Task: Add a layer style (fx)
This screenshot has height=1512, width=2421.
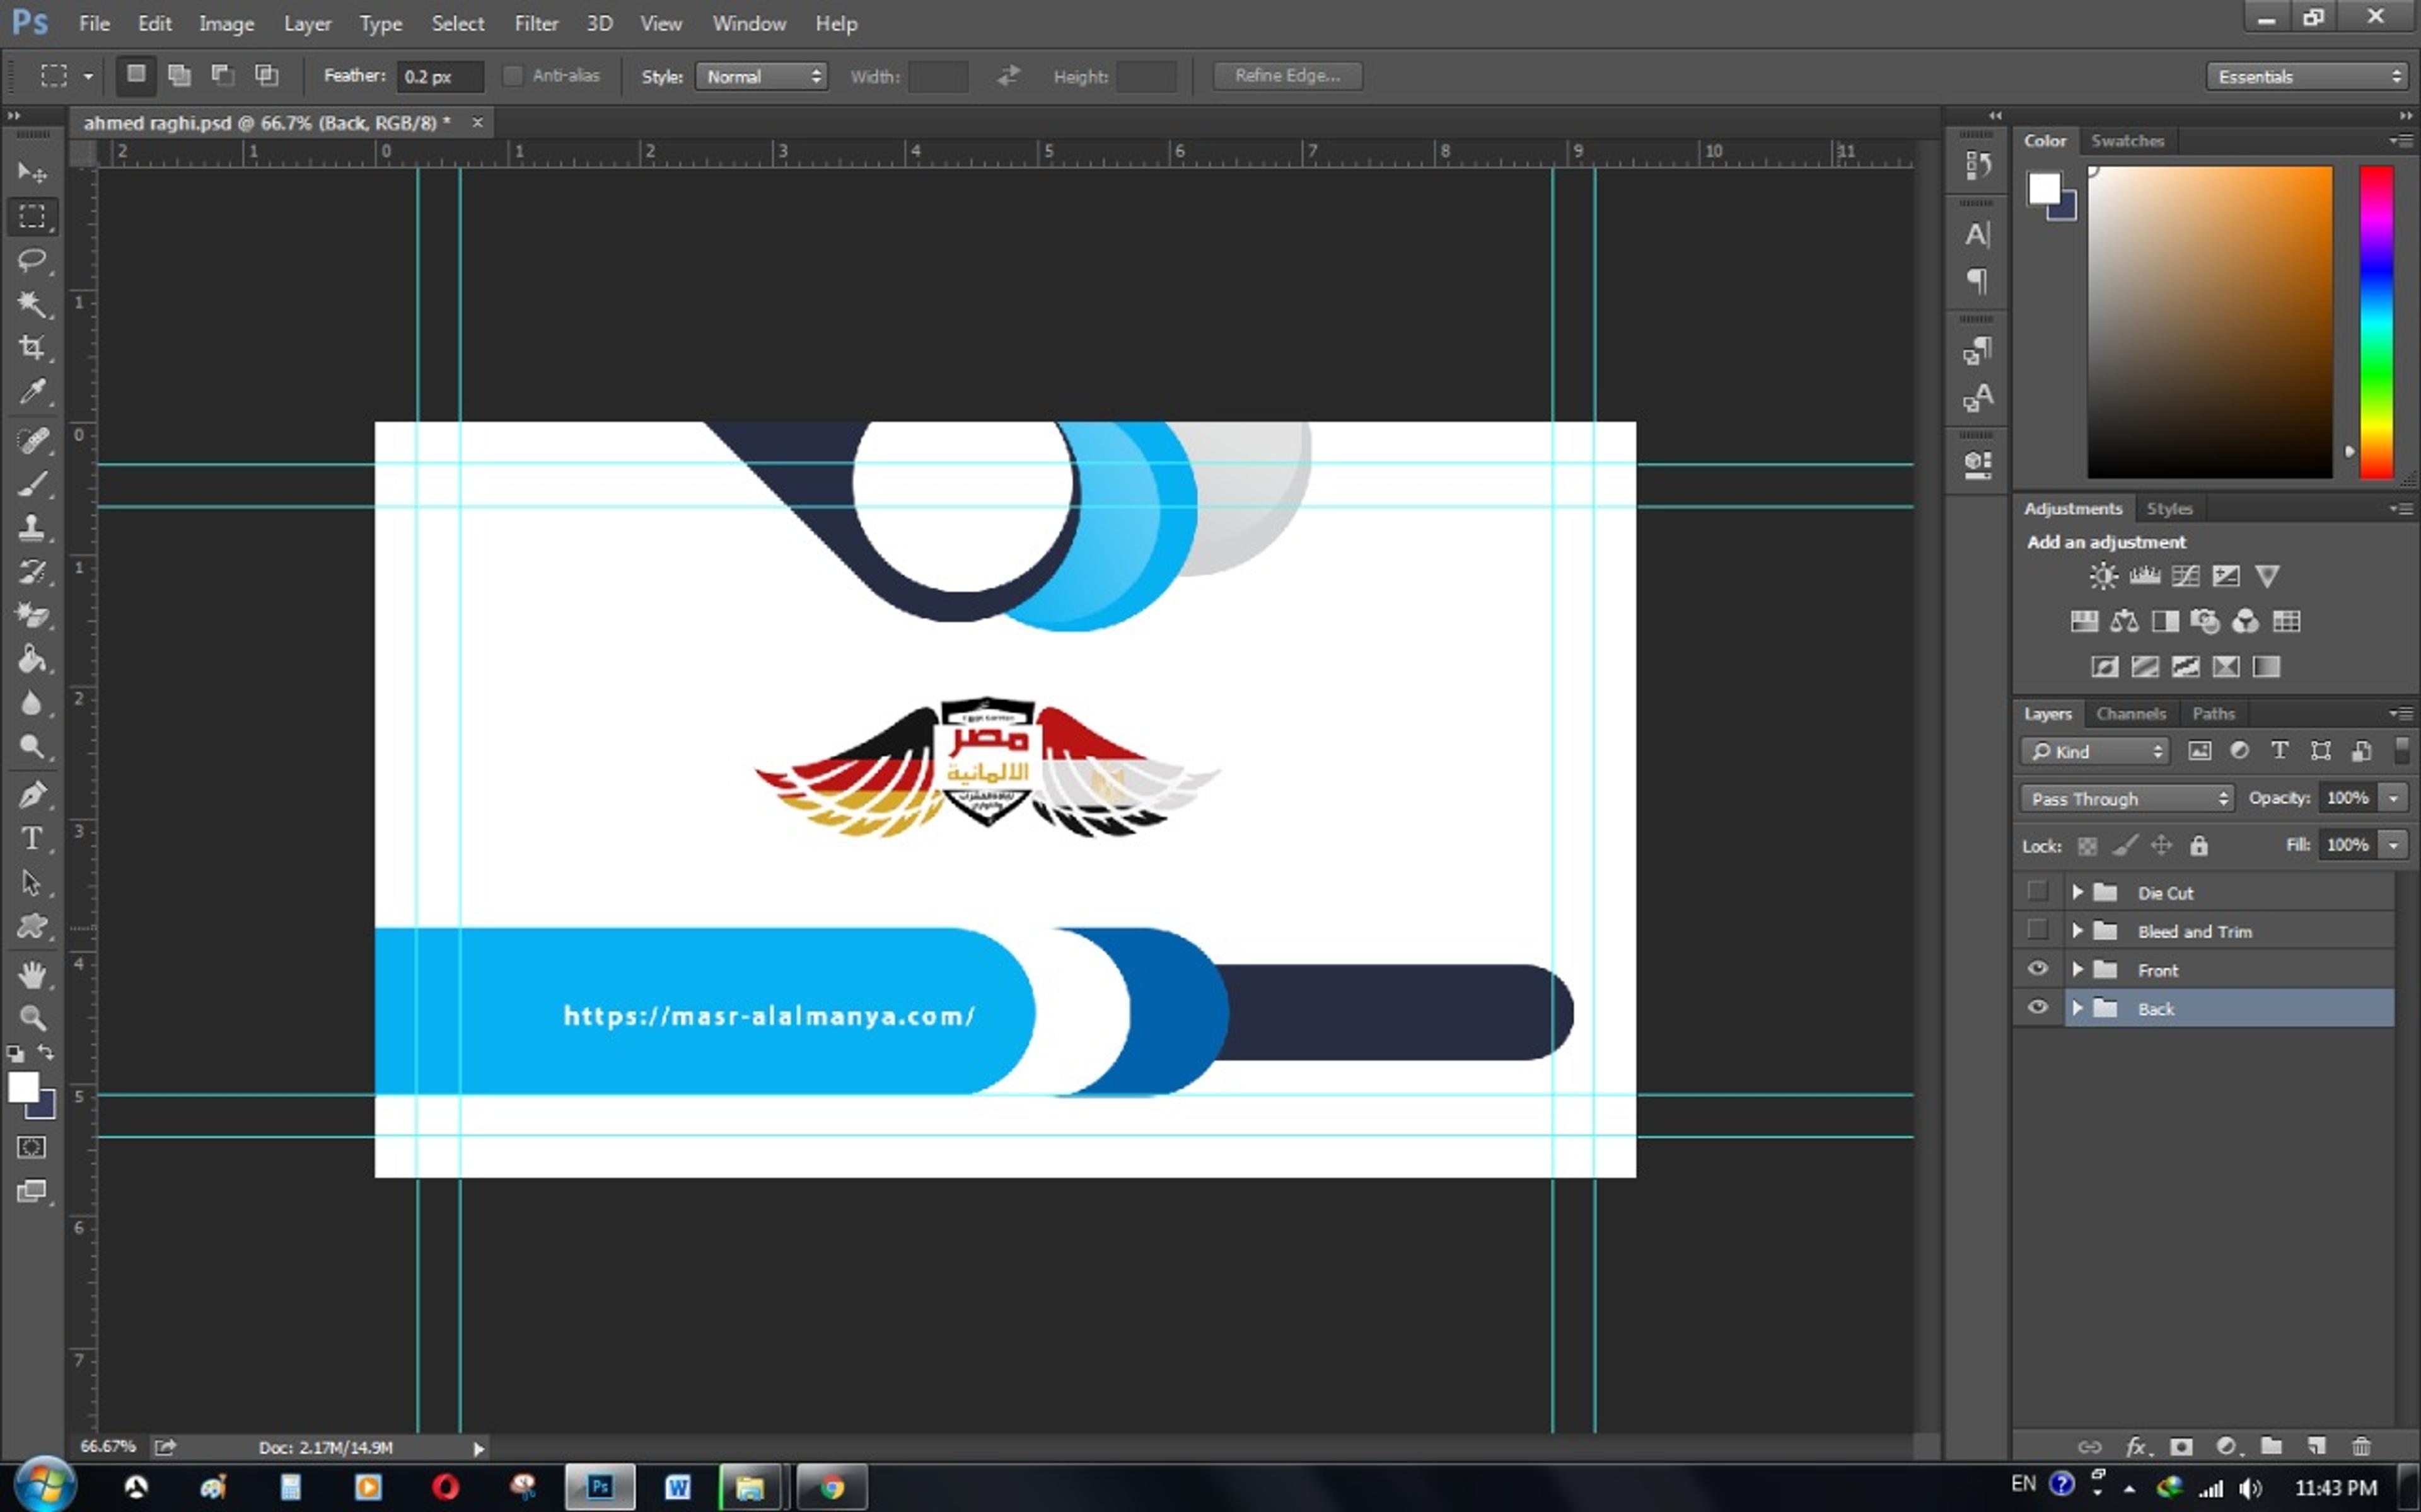Action: (2137, 1446)
